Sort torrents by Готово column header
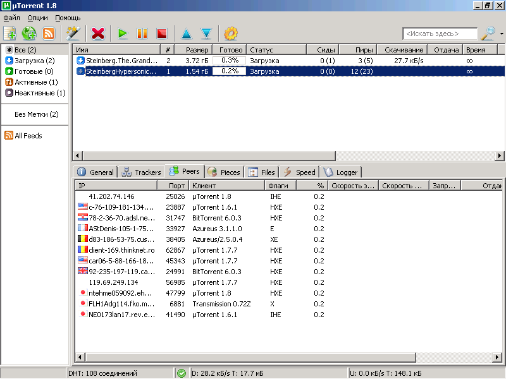Viewport: 506px width, 379px height. point(230,50)
